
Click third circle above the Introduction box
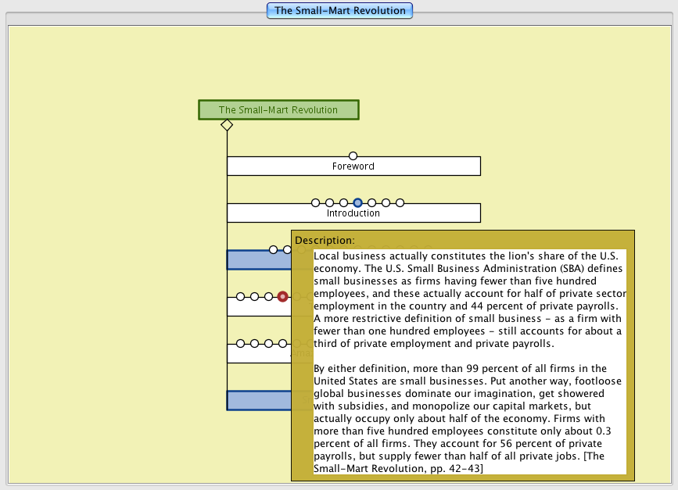click(x=343, y=203)
